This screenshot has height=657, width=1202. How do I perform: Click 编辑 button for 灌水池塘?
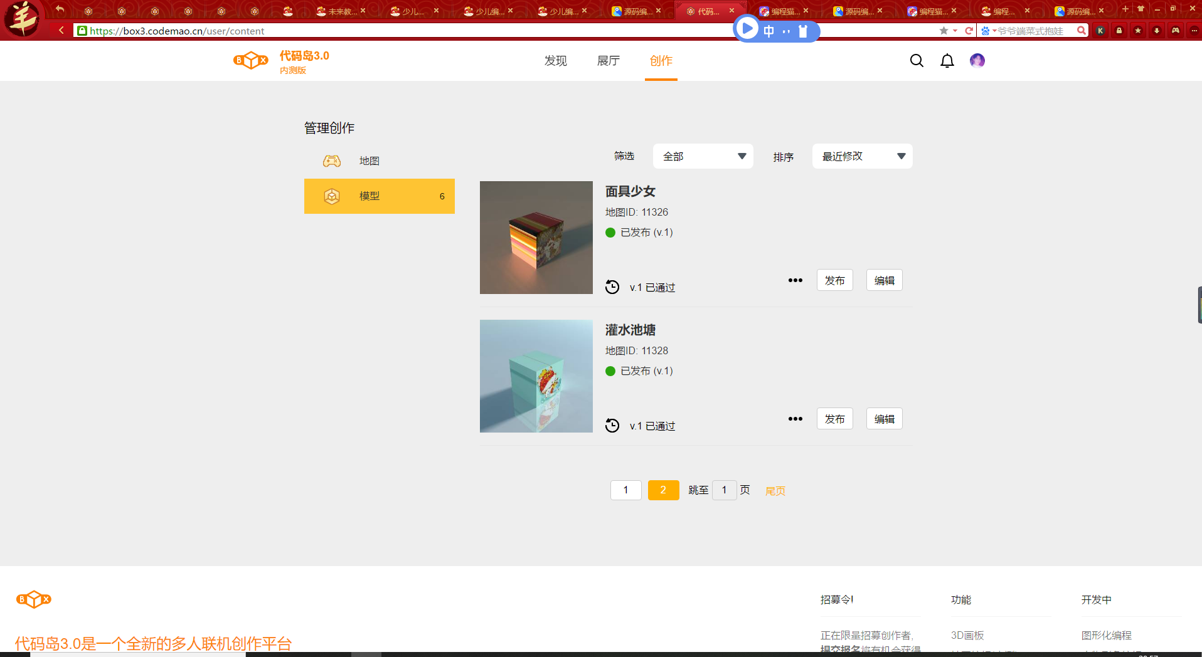(x=885, y=419)
